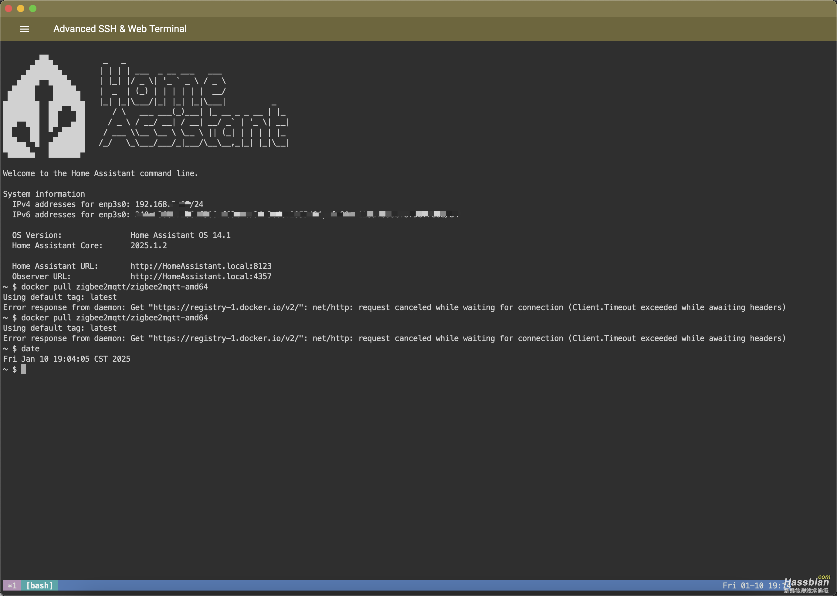Click the System information heading
Screen dimensions: 837x596
pyautogui.click(x=44, y=194)
